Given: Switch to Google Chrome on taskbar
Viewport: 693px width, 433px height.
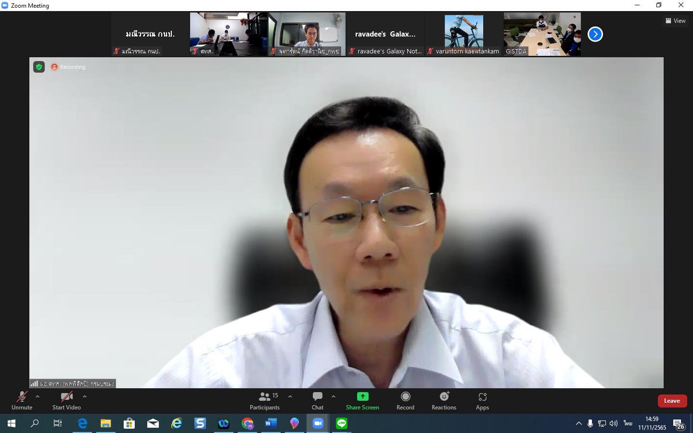Looking at the screenshot, I should (x=247, y=423).
